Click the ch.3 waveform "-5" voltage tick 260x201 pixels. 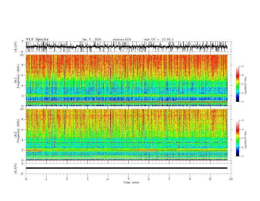tap(22, 174)
